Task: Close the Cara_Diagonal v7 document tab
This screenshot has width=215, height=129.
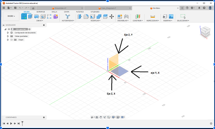Action: (130, 8)
